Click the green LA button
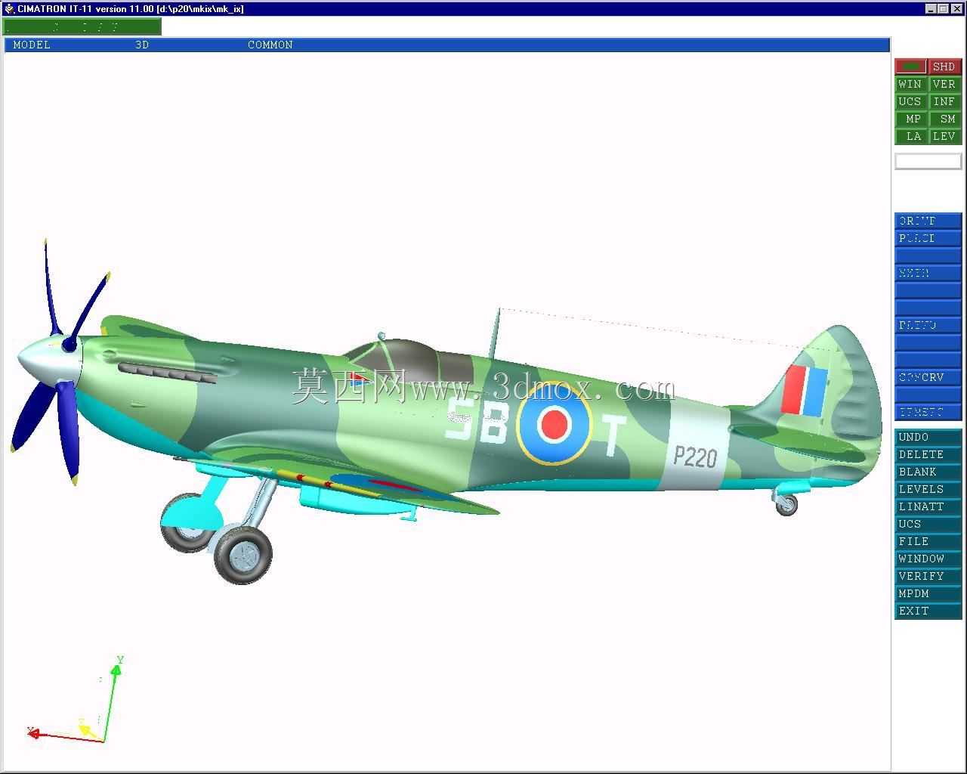 (x=911, y=136)
